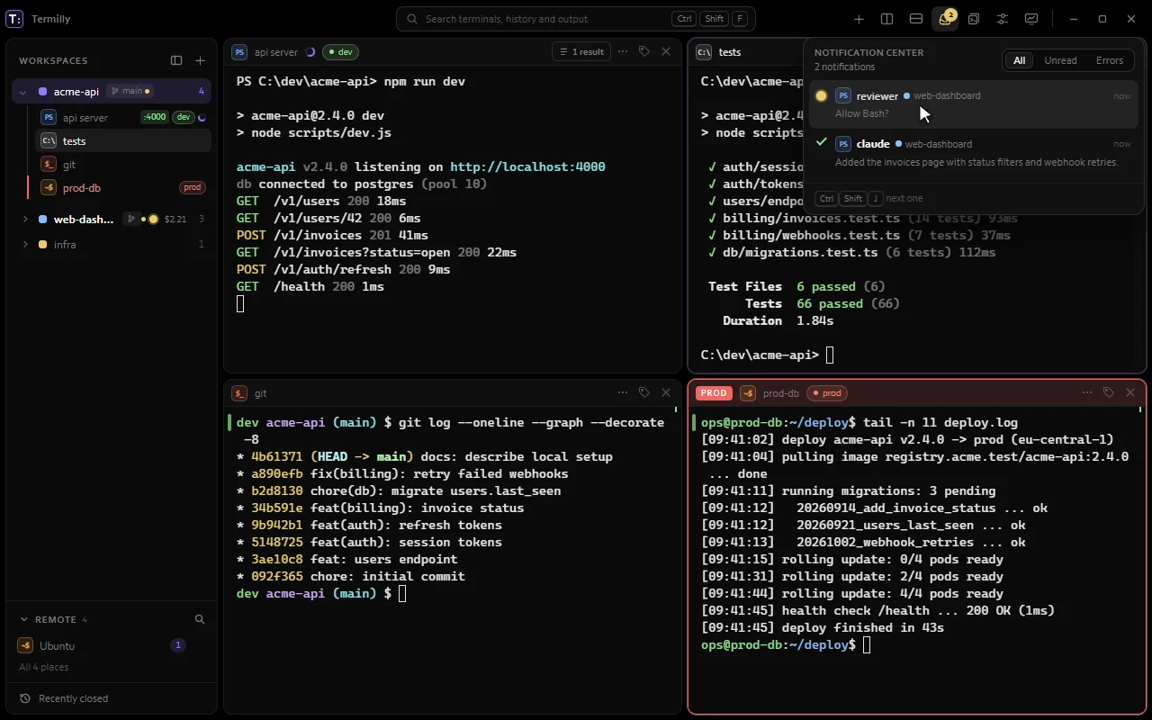The width and height of the screenshot is (1152, 720).
Task: Collapse the Remote section
Action: (24, 619)
